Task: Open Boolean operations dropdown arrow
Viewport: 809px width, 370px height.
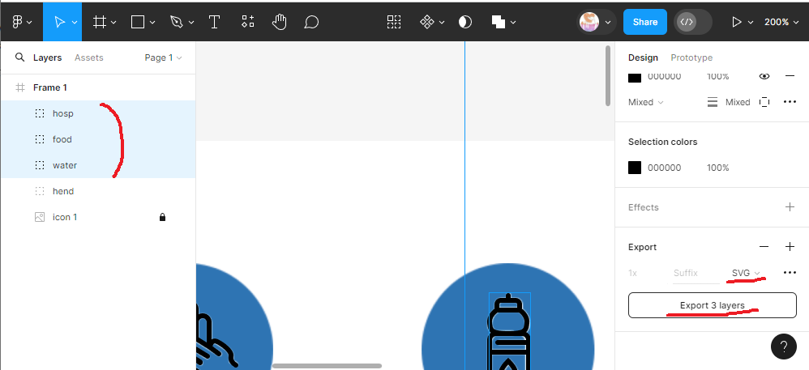Action: coord(513,22)
